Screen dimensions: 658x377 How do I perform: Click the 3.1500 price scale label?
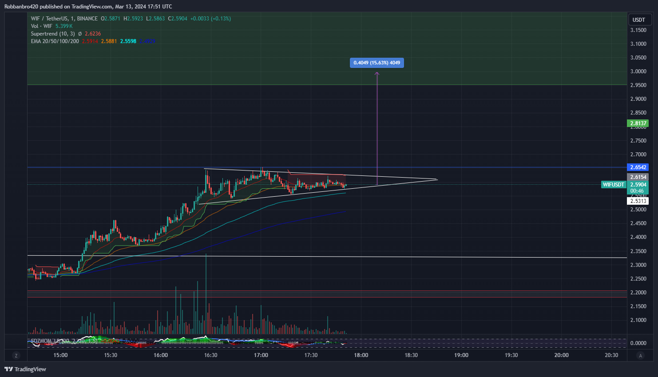(638, 30)
